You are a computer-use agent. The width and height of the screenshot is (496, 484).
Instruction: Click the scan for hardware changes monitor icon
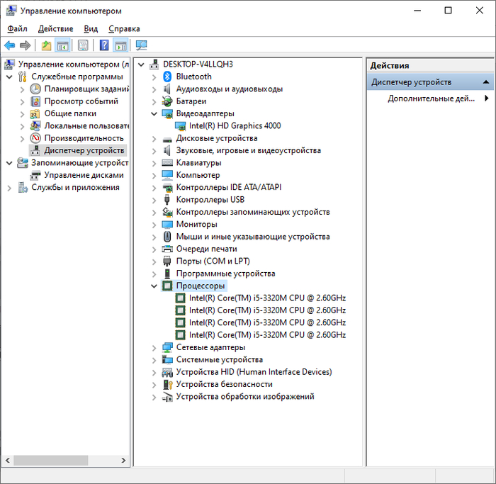tap(141, 45)
